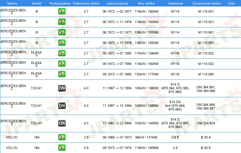The image size is (241, 153).
Task: Click the Oznaczenie silnika column header
Action: click(x=206, y=3)
